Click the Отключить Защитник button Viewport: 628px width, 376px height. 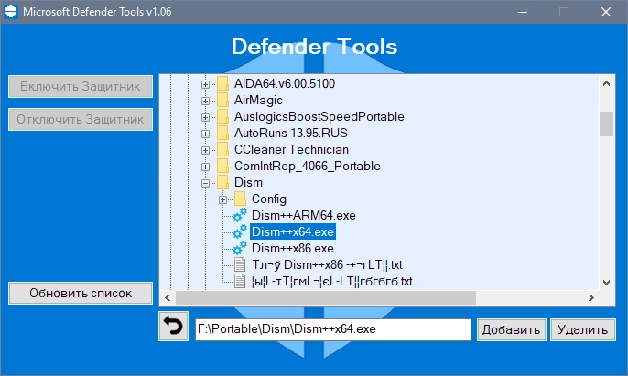pyautogui.click(x=81, y=119)
